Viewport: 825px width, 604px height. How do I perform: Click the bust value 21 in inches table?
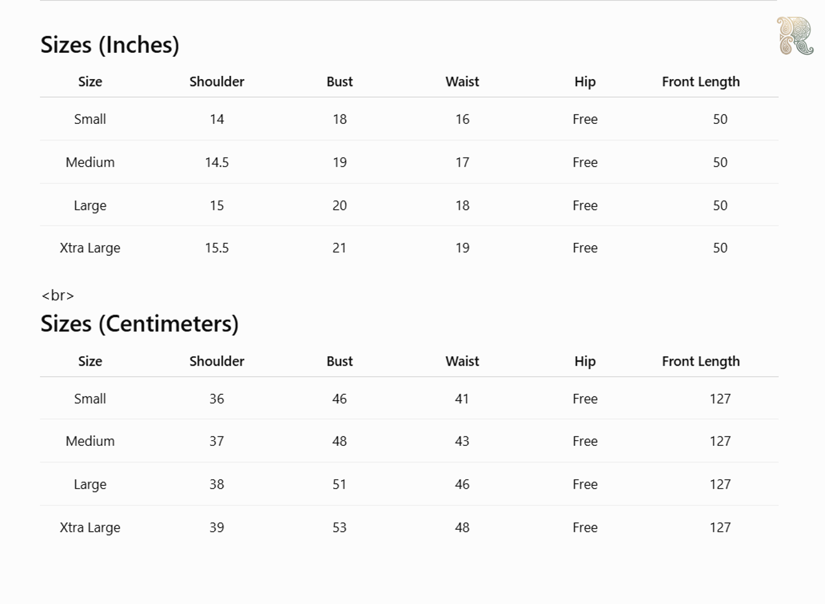coord(339,248)
